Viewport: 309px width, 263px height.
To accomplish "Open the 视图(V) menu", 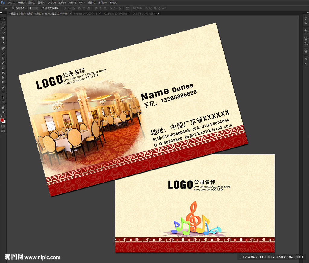I will point(91,2).
